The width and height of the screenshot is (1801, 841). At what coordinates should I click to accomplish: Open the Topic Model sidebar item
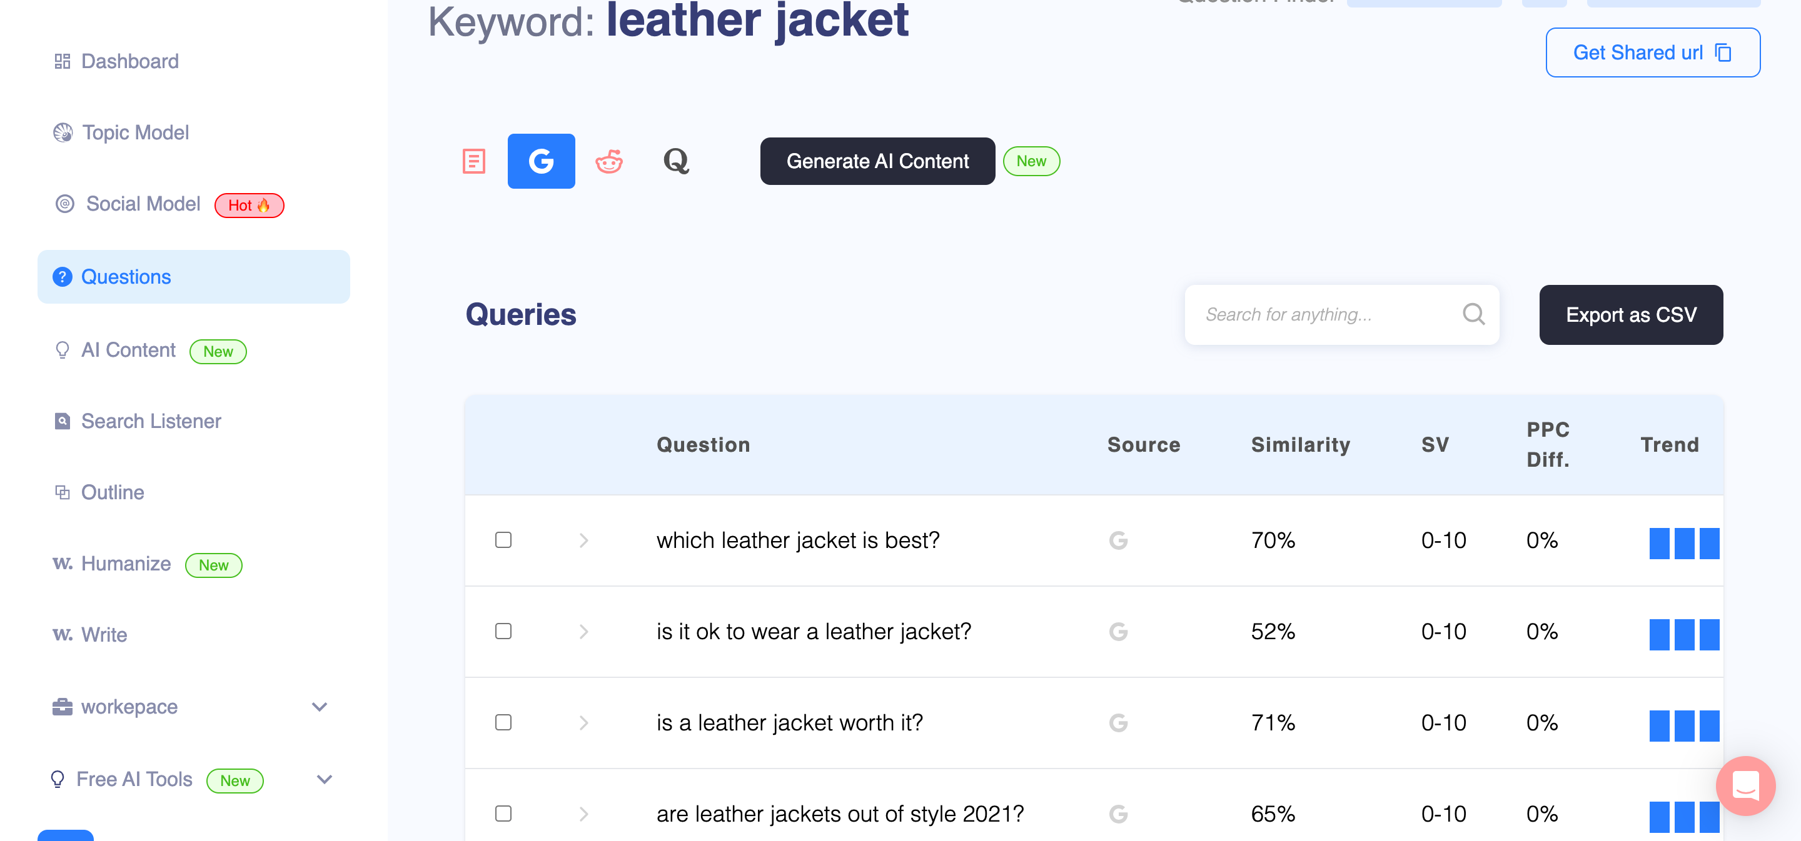coord(135,132)
